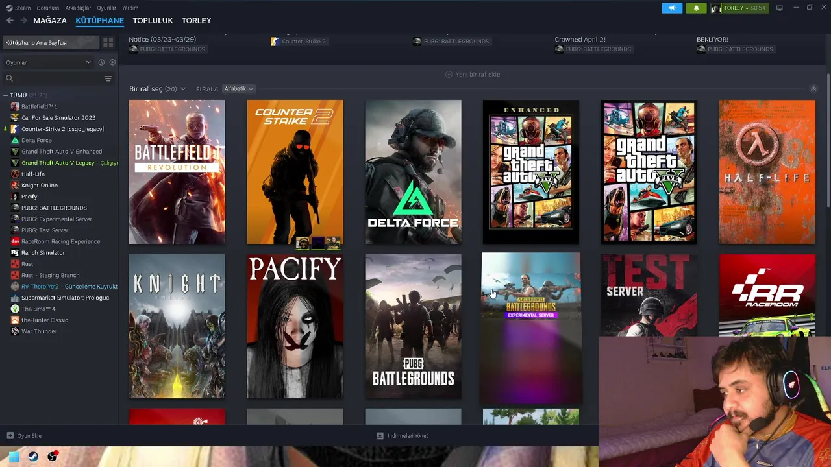Open the Alfabetik sort dropdown
Screen dimensions: 831x467
(x=238, y=89)
